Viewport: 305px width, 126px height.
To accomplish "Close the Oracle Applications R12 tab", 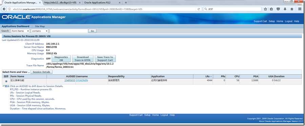I will pyautogui.click(x=120, y=3).
